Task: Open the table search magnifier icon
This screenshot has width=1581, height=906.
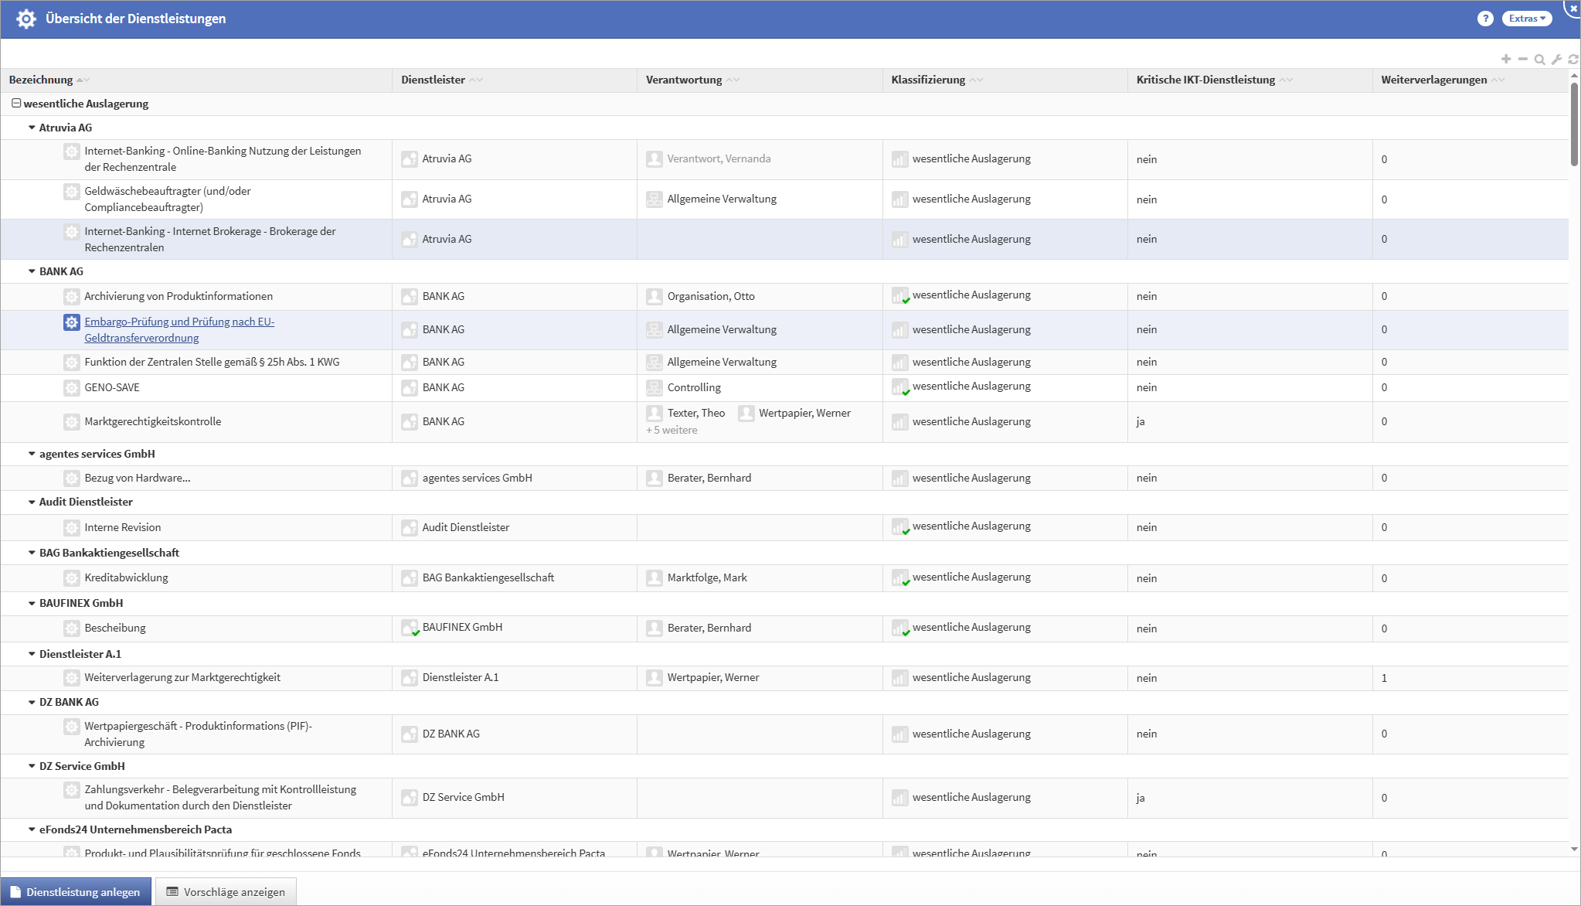Action: pos(1539,60)
